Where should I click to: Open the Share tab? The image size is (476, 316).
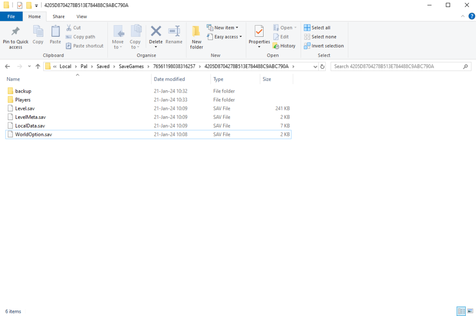click(x=59, y=16)
